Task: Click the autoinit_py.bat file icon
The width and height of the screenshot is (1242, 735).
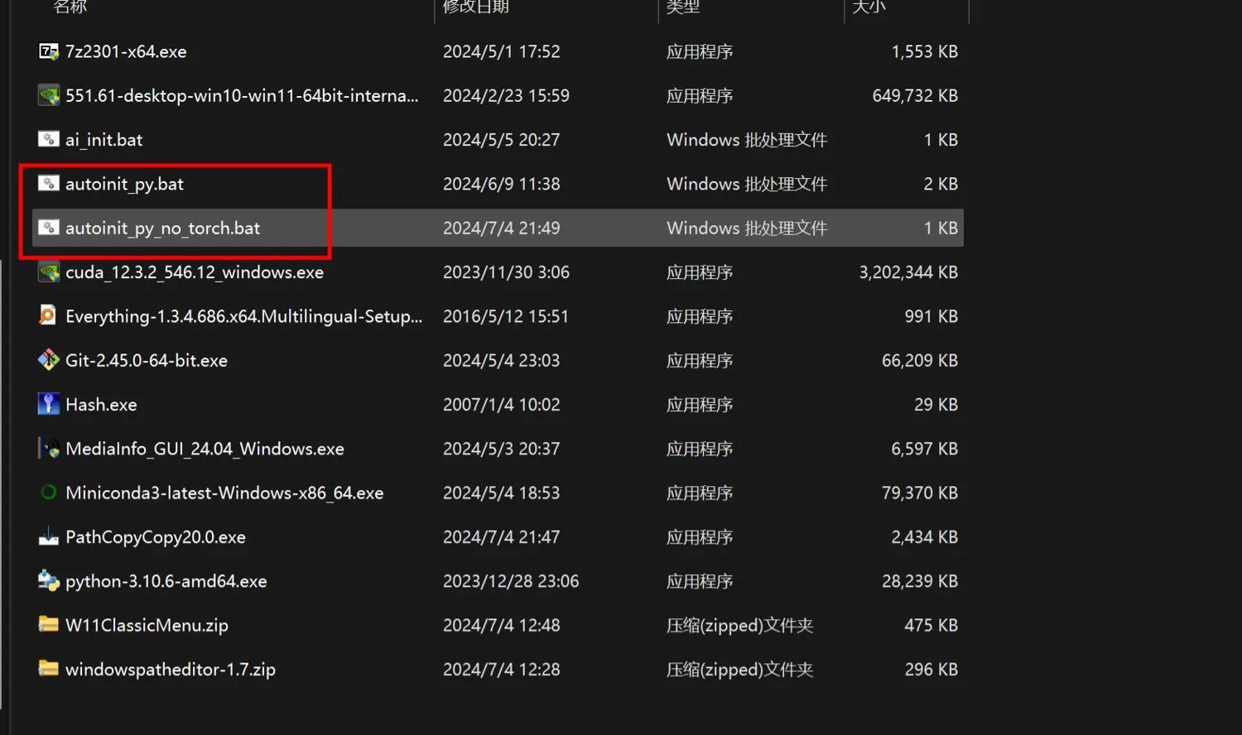Action: point(49,184)
